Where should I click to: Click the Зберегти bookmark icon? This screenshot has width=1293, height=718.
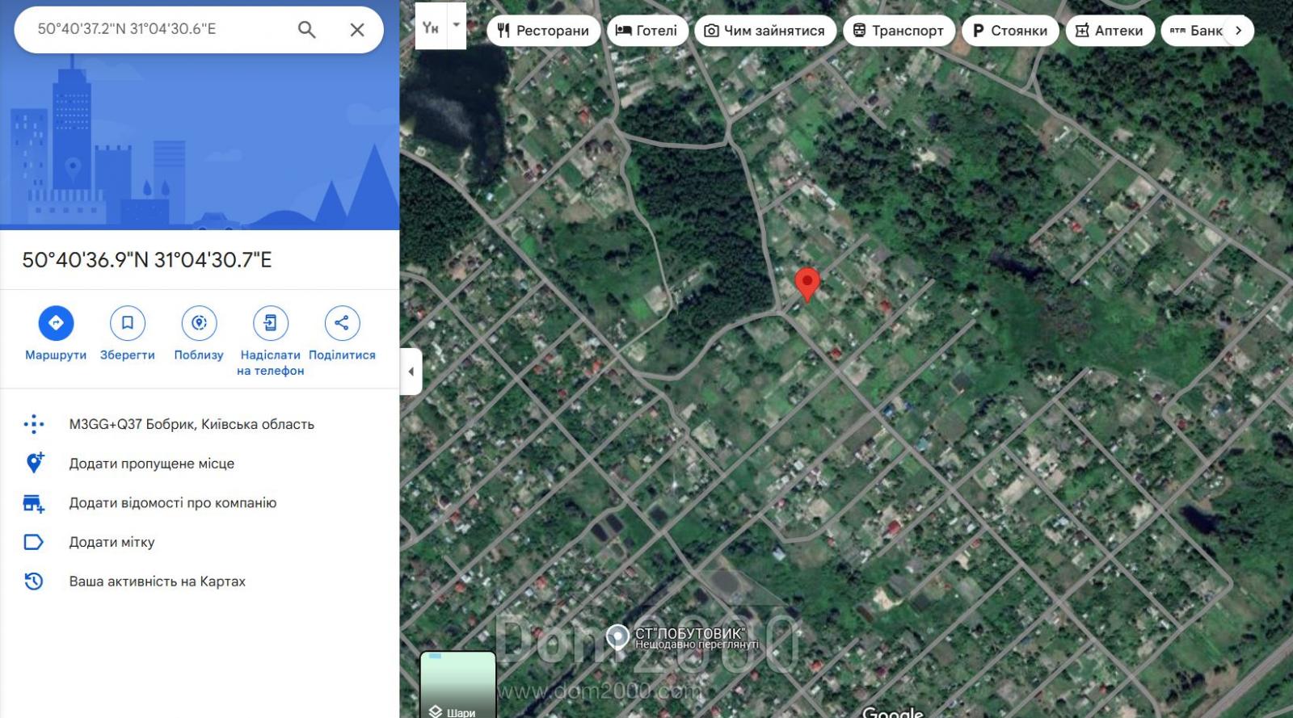coord(128,323)
